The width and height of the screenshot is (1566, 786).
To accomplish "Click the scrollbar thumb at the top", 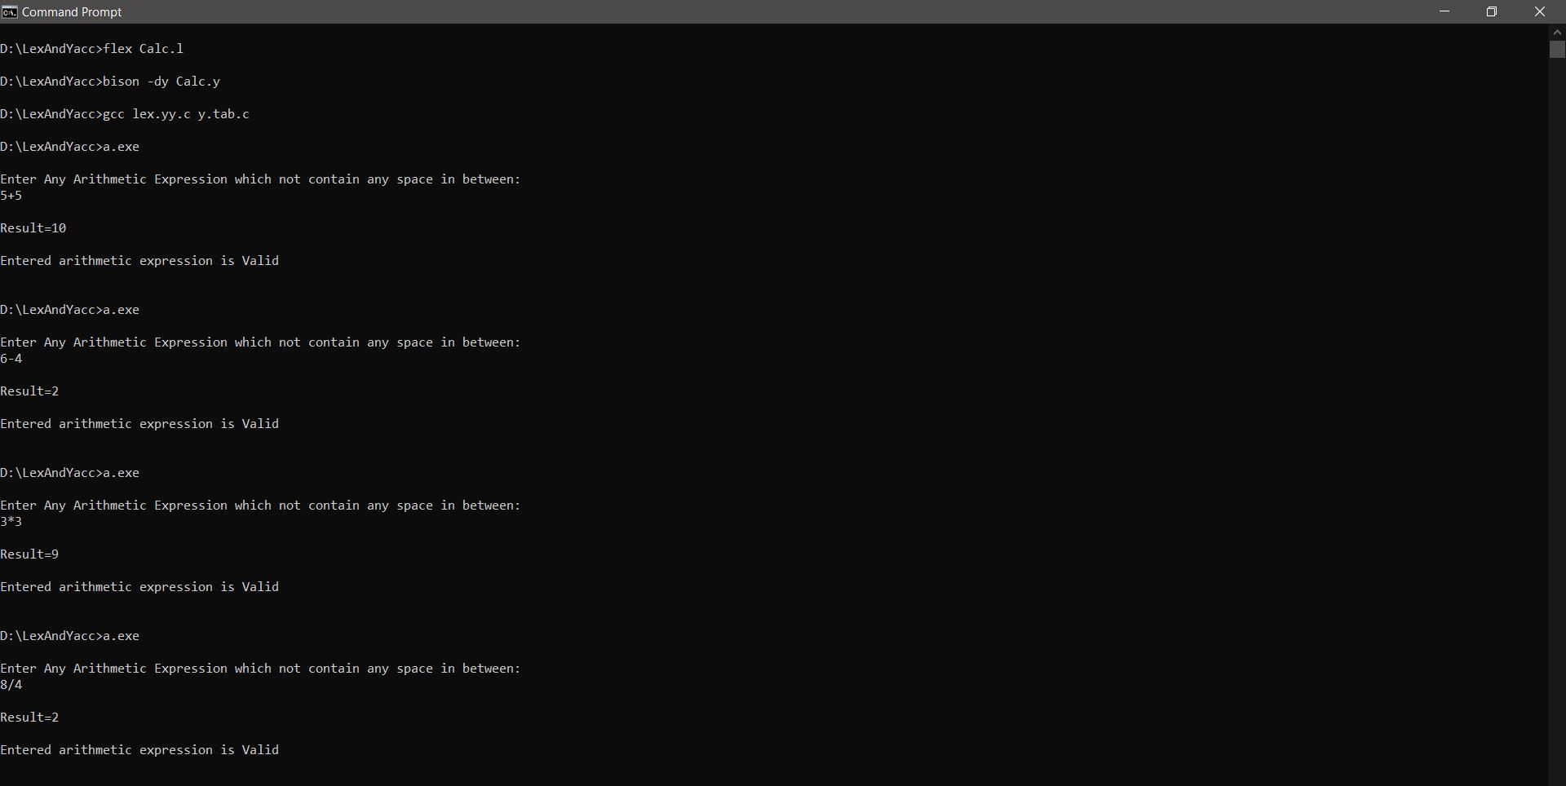I will pyautogui.click(x=1557, y=50).
